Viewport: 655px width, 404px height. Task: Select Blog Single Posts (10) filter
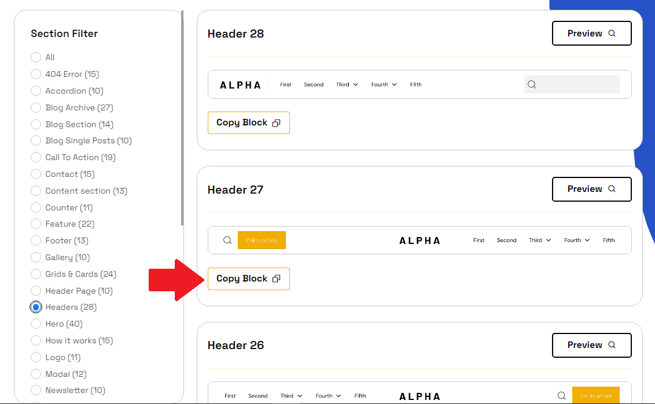(36, 140)
